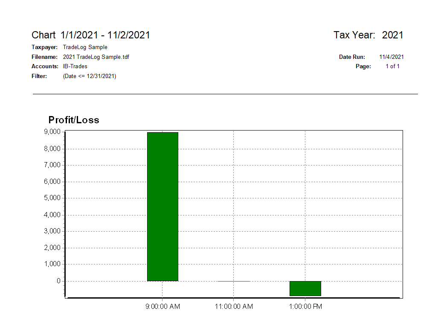This screenshot has width=438, height=334.
Task: Click the 1:00:00 PM axis label
Action: pos(305,307)
